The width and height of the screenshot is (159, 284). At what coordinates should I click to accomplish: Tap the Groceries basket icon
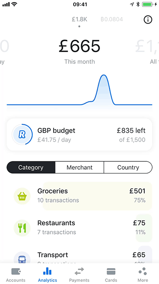coord(22,196)
